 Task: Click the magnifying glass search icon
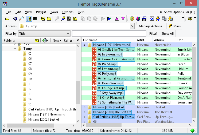click(21, 19)
